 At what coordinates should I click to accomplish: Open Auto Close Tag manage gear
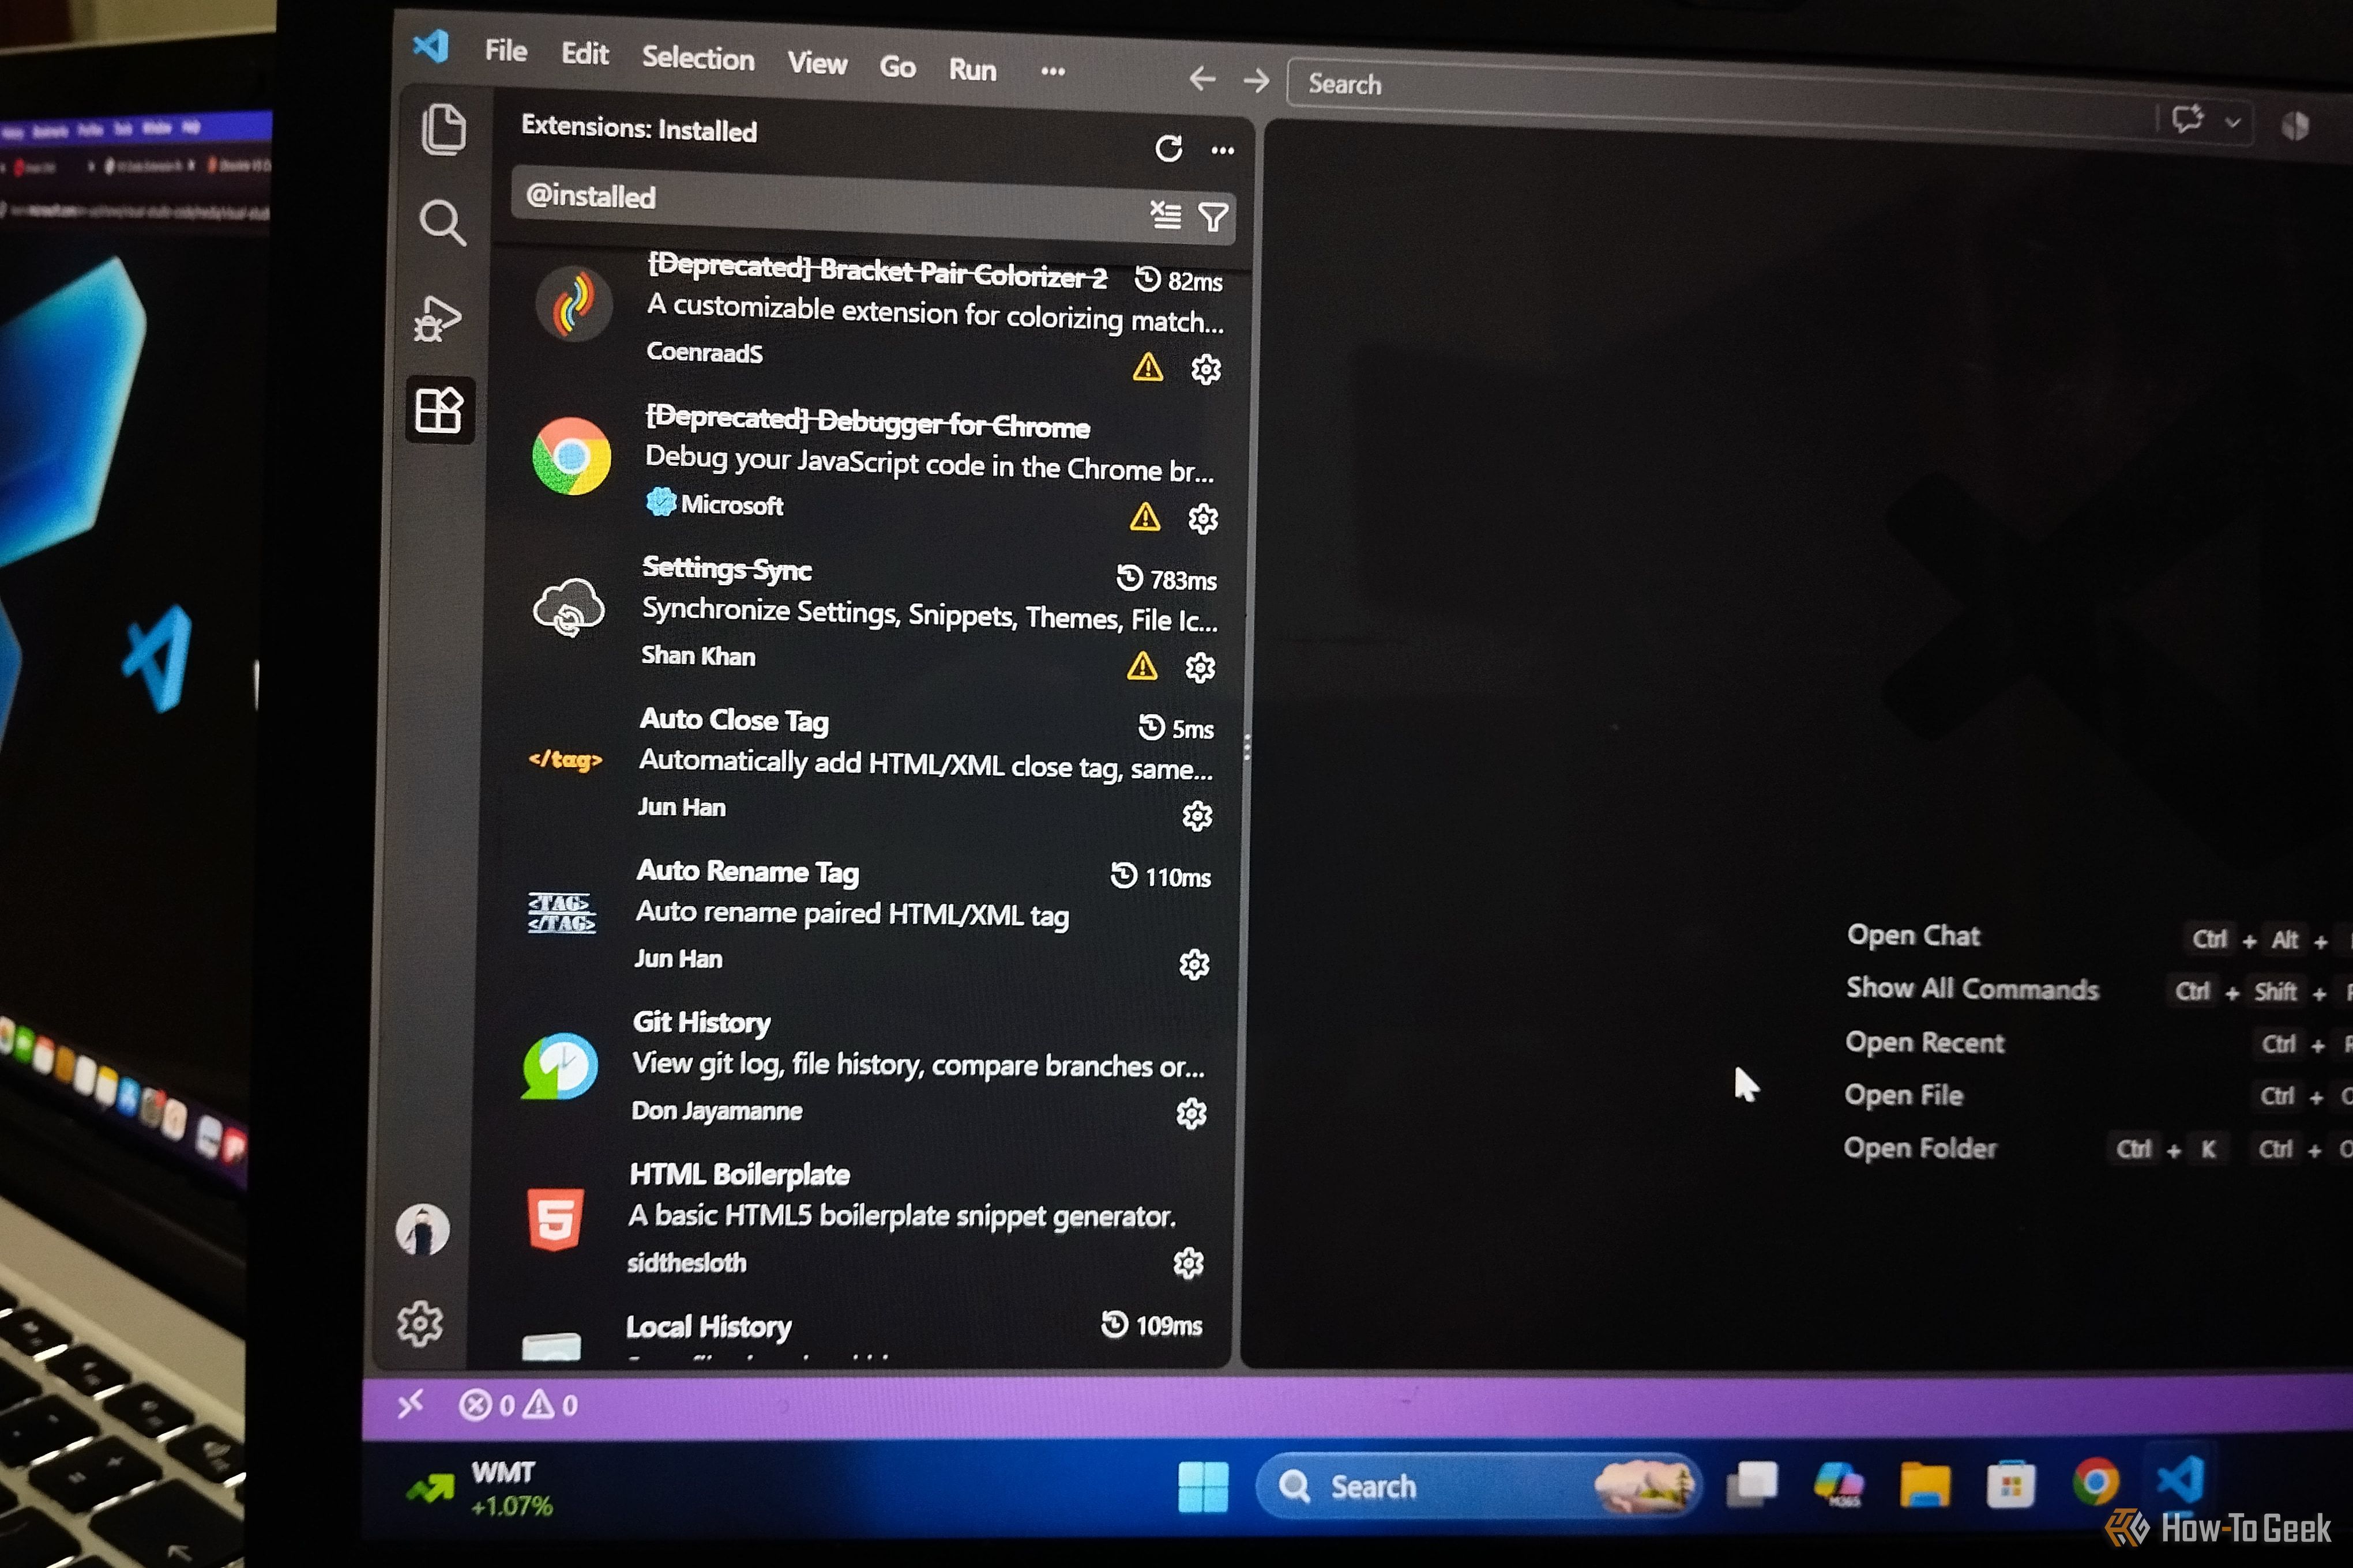(1197, 816)
